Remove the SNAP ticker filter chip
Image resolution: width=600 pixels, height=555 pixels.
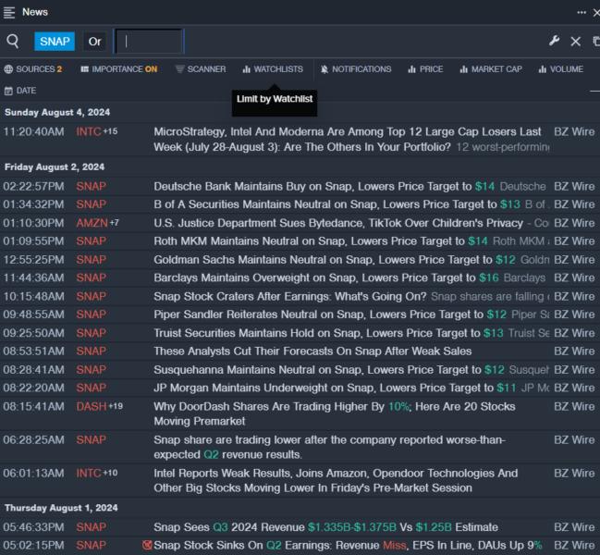tap(55, 42)
